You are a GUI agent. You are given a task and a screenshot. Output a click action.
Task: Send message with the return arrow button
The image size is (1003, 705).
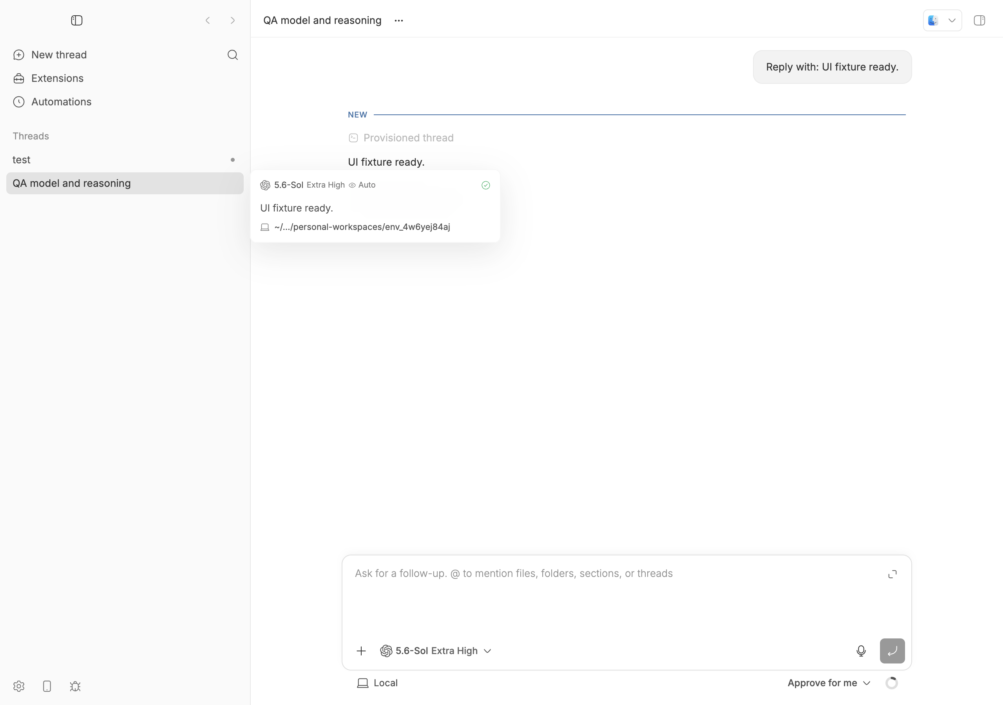(893, 651)
